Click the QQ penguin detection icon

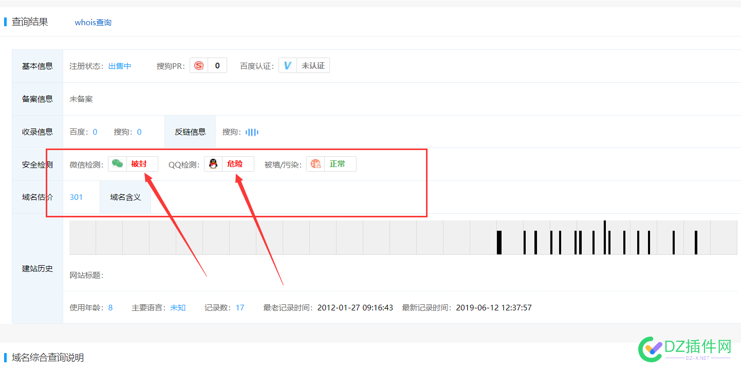(213, 164)
